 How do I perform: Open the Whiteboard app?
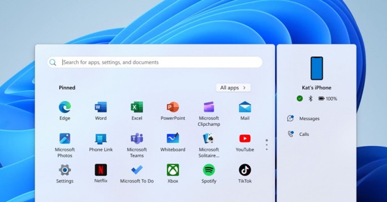[x=173, y=142]
